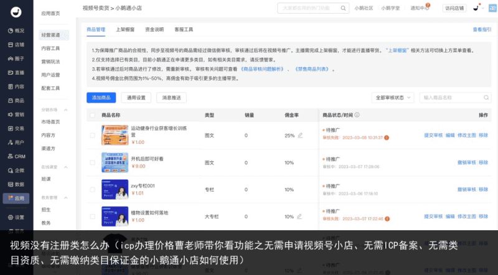Select 应用首页 in the app menu
This screenshot has height=275, width=498.
pos(50,13)
